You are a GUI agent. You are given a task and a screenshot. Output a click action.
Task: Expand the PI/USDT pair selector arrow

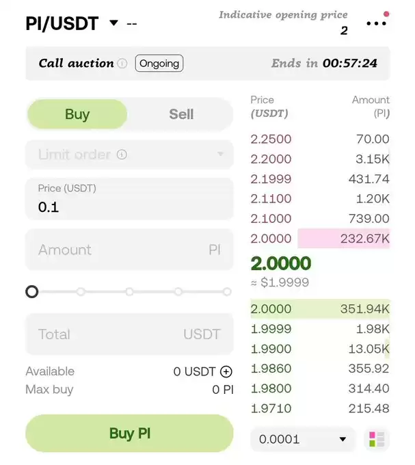point(113,23)
